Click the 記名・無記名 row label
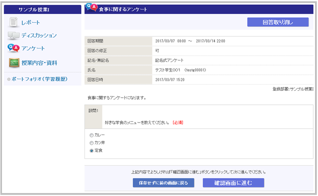The width and height of the screenshot is (318, 196). [98, 61]
